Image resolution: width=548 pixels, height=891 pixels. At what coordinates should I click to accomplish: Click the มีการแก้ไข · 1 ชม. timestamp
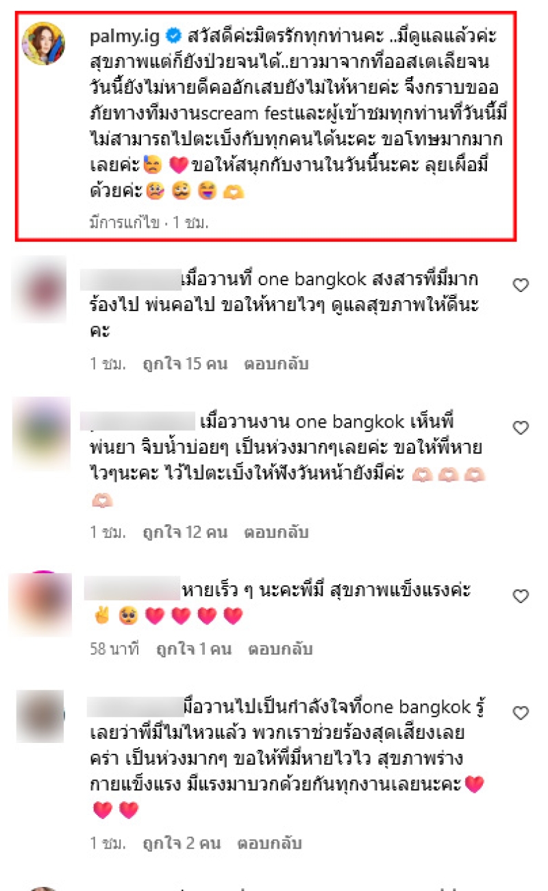149,223
